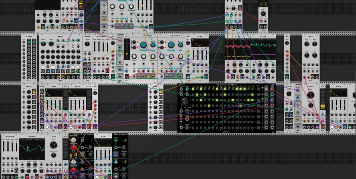
Task: Click the DELAY MIX knob
Action: 314,55
